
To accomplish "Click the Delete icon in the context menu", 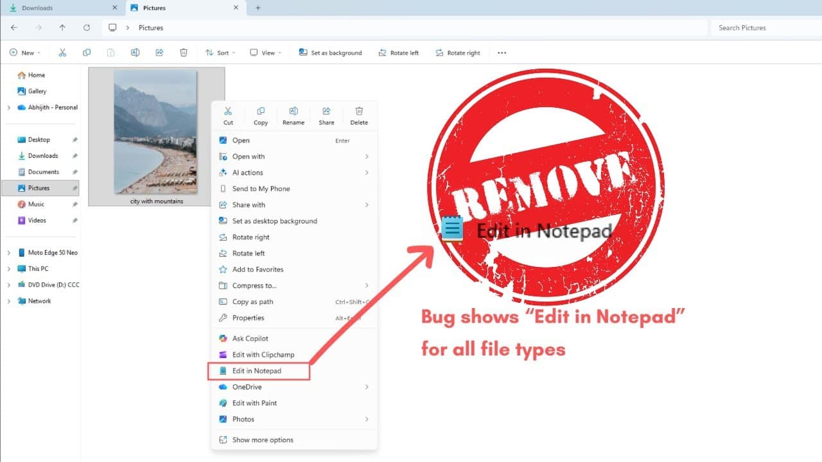I will [359, 115].
